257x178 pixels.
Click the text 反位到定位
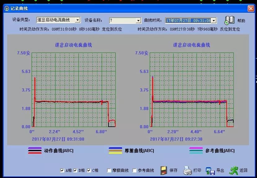[230, 29]
